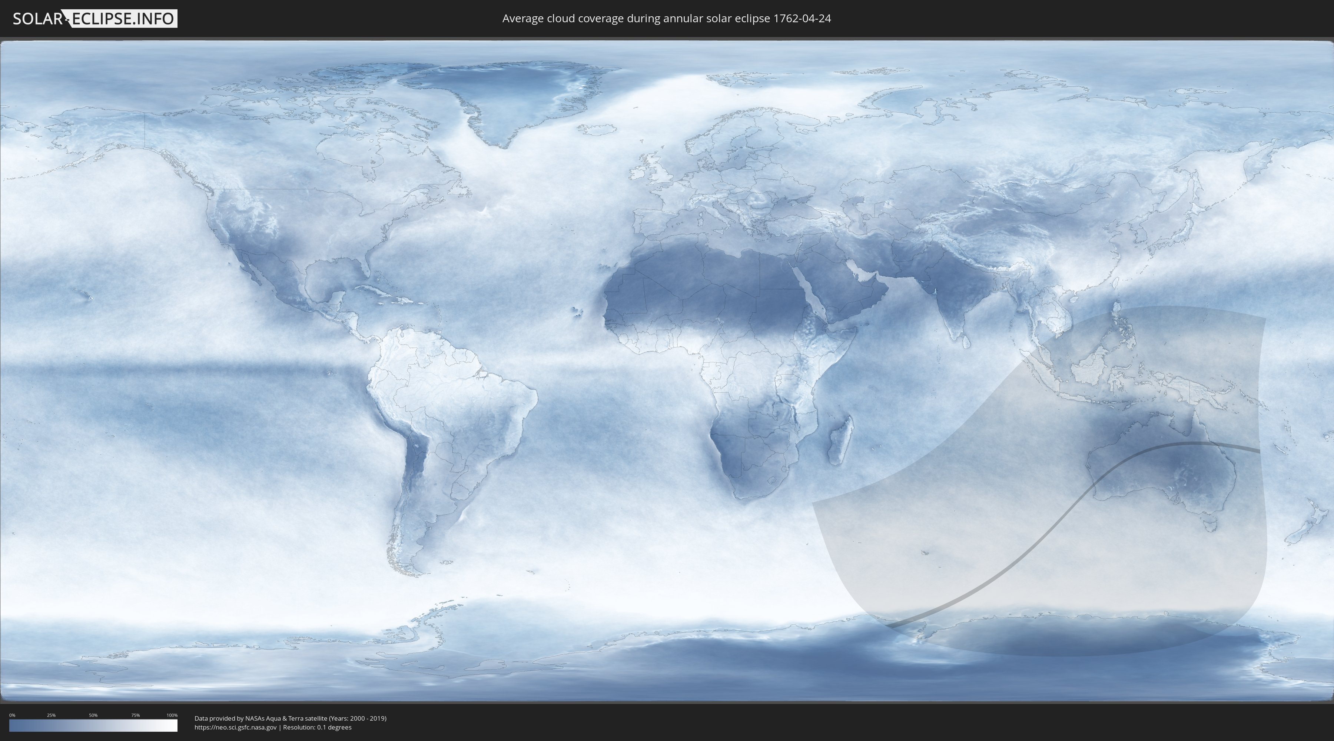Click "Data provided by NASAs Aqua & Terra satellite" text
Screen dimensions: 1334x741
tap(261, 718)
